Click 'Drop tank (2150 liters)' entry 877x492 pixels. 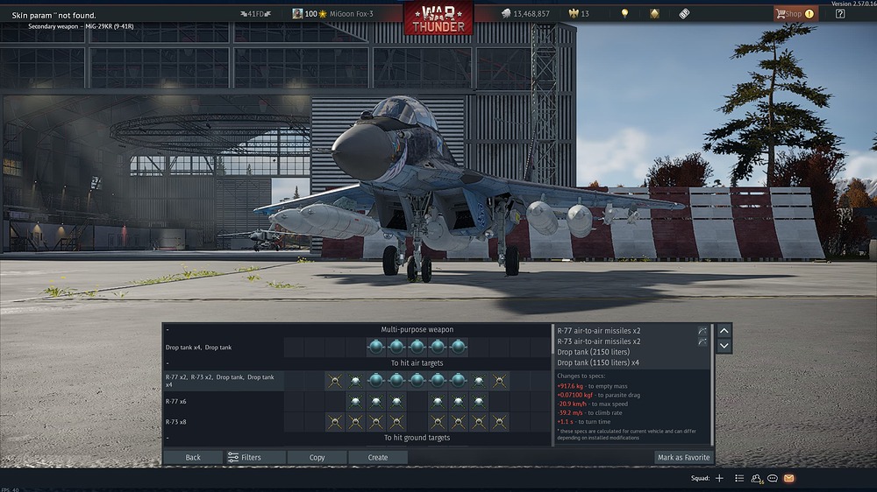click(594, 352)
